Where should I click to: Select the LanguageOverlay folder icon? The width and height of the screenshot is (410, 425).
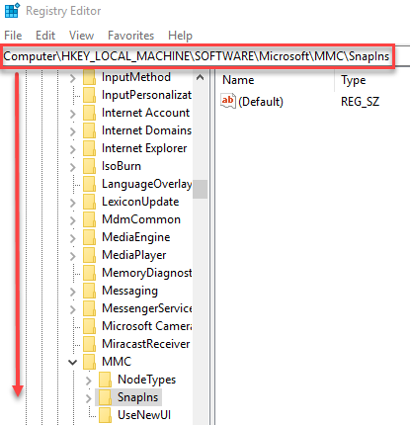click(89, 184)
